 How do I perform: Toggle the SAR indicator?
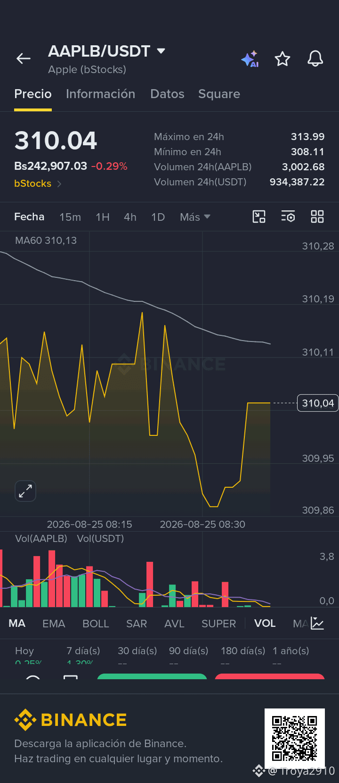[137, 624]
